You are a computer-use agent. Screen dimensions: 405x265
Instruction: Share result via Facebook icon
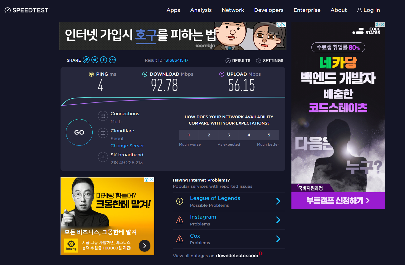pos(104,60)
